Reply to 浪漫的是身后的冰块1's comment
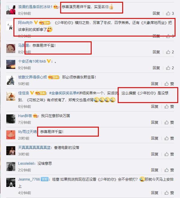The image size is (180, 198). coord(156,13)
